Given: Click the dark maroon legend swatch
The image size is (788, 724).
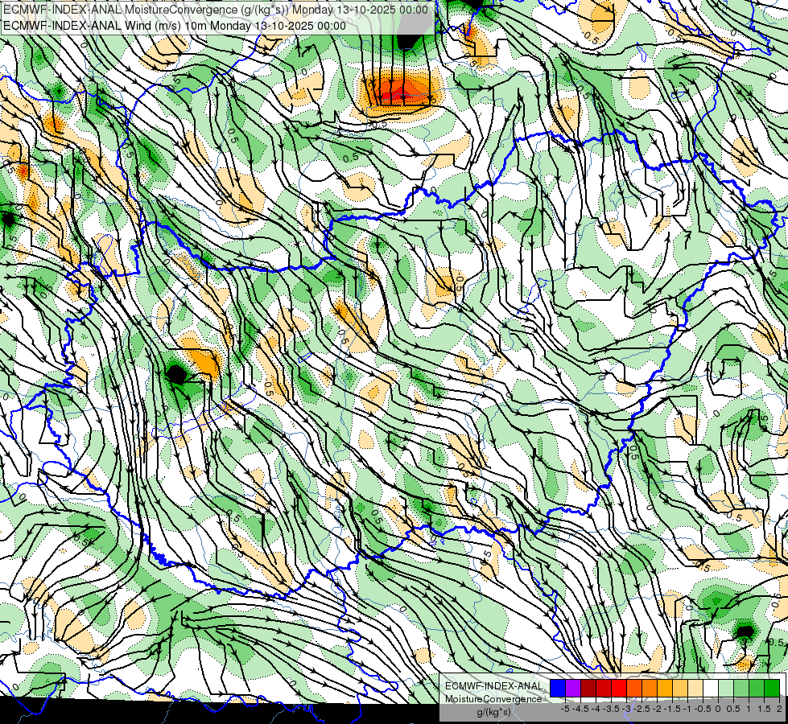Looking at the screenshot, I should (x=588, y=689).
